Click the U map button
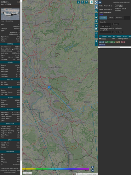131x175 pixels. 78,2
